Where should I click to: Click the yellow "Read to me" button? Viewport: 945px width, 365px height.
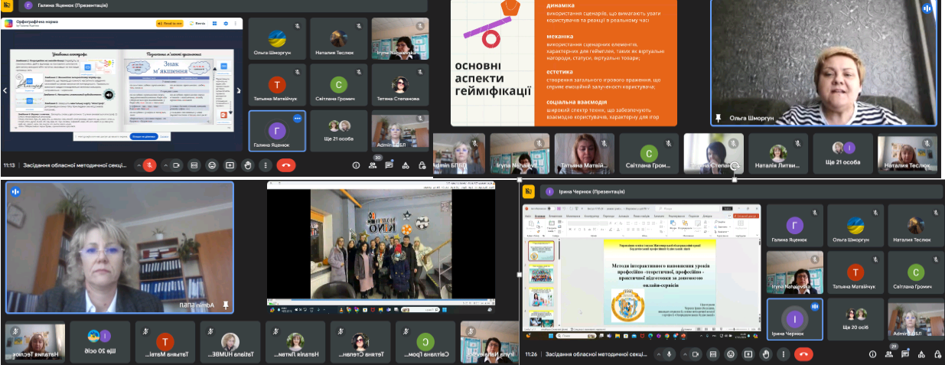coord(169,24)
